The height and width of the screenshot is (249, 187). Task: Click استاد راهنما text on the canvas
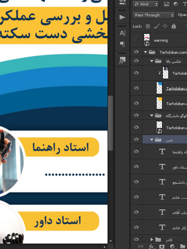pos(60,147)
